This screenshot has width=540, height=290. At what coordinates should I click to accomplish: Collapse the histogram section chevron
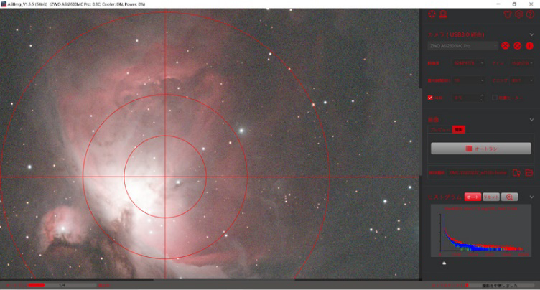click(531, 197)
